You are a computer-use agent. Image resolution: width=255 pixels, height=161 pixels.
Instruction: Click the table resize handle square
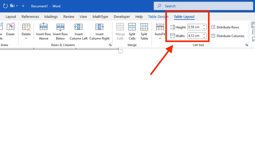(120, 51)
